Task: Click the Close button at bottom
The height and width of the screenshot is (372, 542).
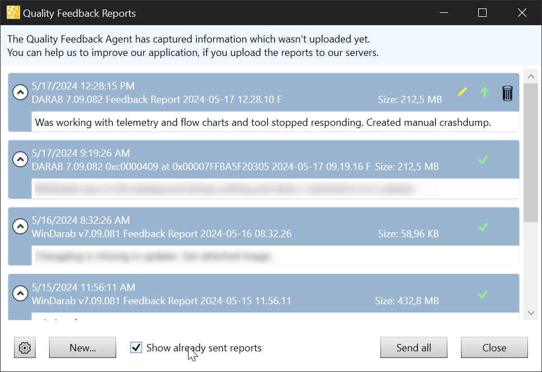Action: click(x=494, y=347)
